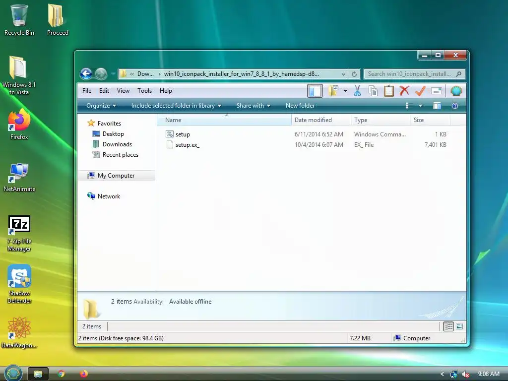This screenshot has height=381, width=508.
Task: Open the File menu
Action: (87, 91)
